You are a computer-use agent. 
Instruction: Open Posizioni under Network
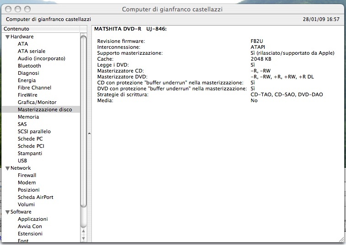29,190
